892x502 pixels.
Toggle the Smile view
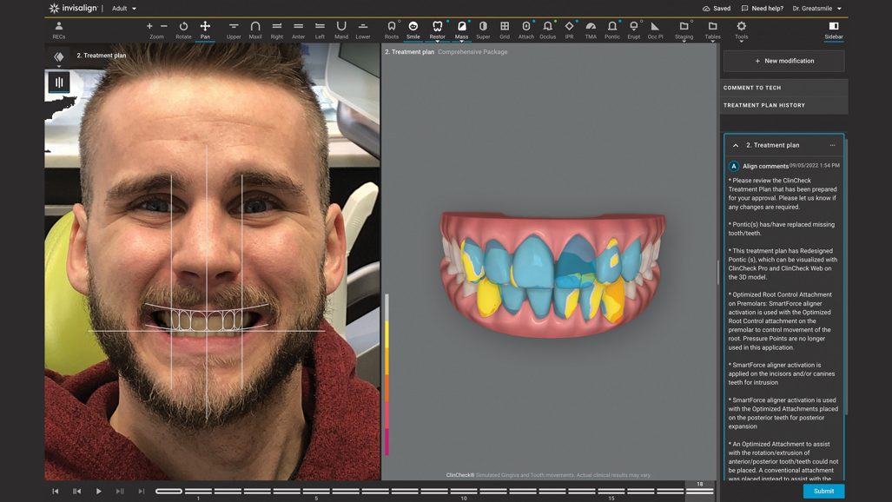point(413,26)
